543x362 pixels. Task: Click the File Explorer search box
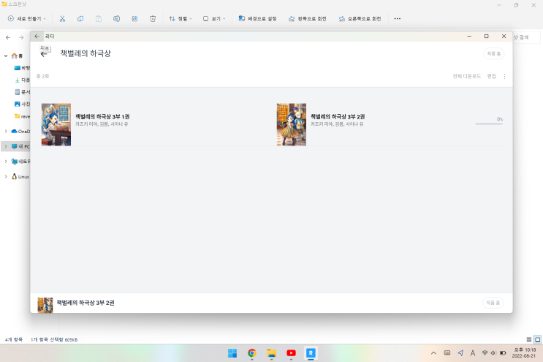[x=526, y=37]
